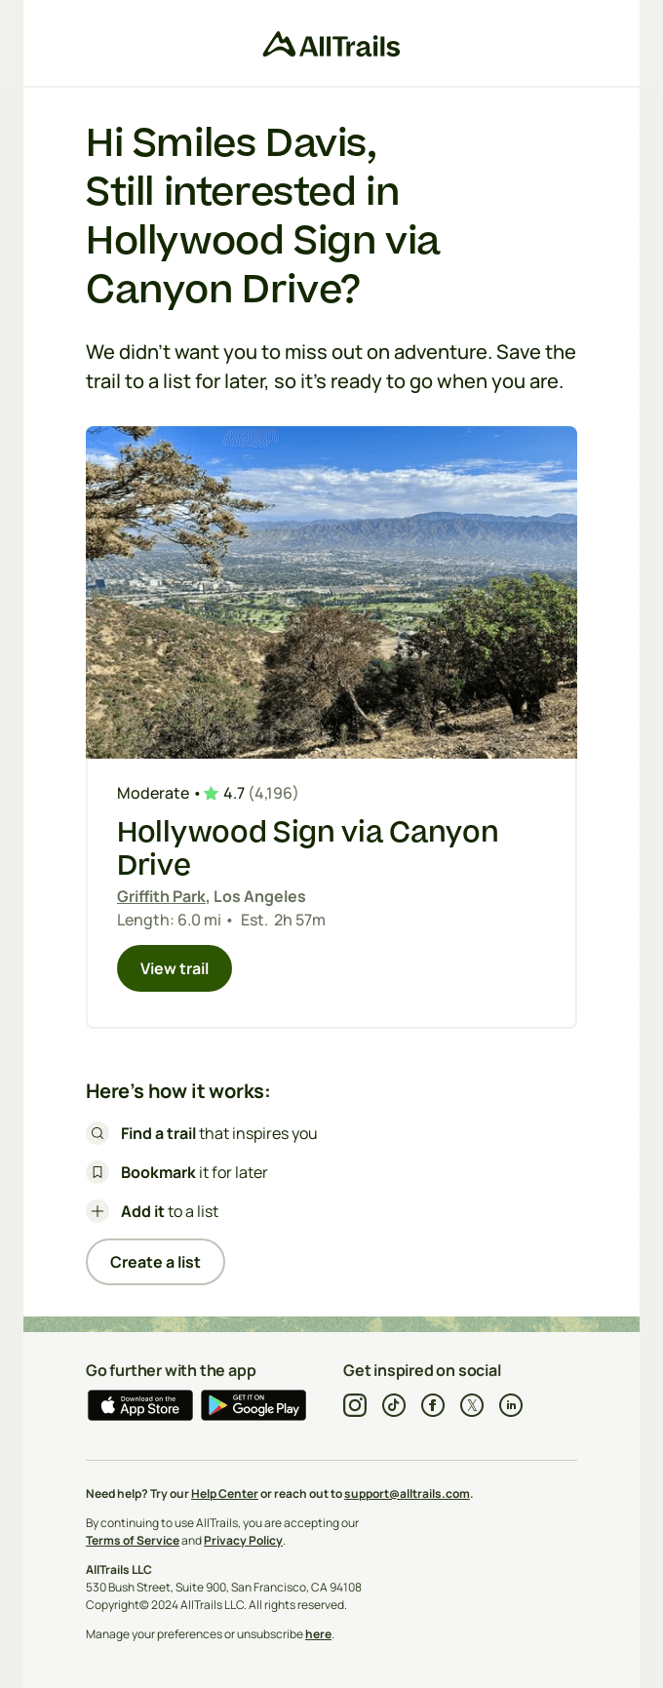
Task: Click the Hollywood Sign trail photo
Action: tap(331, 592)
